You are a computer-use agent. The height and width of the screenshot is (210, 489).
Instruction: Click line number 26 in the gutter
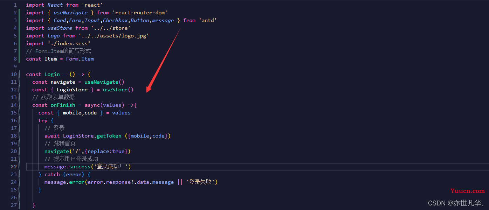[x=14, y=197]
